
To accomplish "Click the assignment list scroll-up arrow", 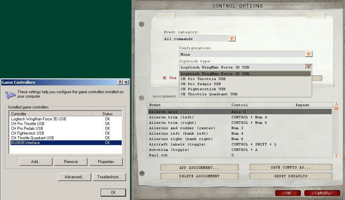I will [337, 104].
